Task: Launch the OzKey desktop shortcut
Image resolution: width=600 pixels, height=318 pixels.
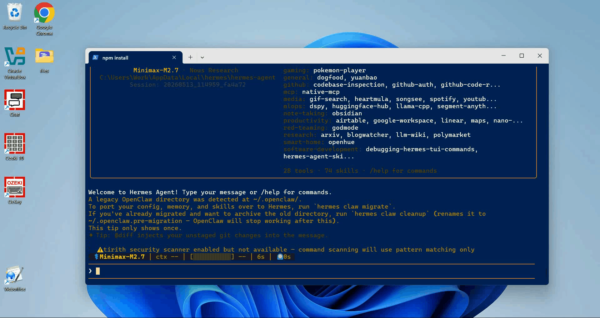Action: pyautogui.click(x=15, y=190)
